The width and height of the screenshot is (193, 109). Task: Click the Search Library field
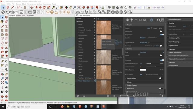pyautogui.click(x=110, y=19)
